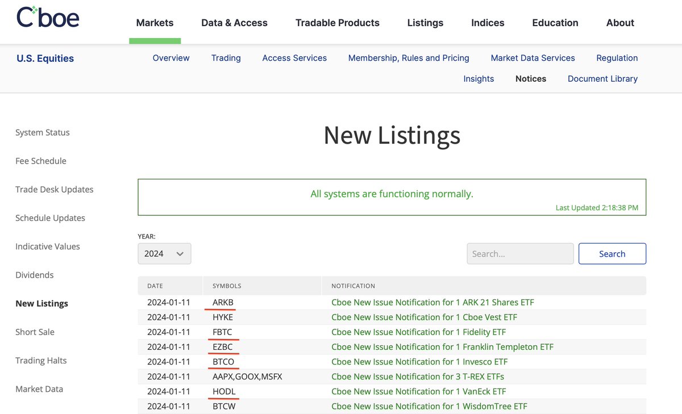
Task: Click the FBTC symbol cell
Action: tap(222, 332)
